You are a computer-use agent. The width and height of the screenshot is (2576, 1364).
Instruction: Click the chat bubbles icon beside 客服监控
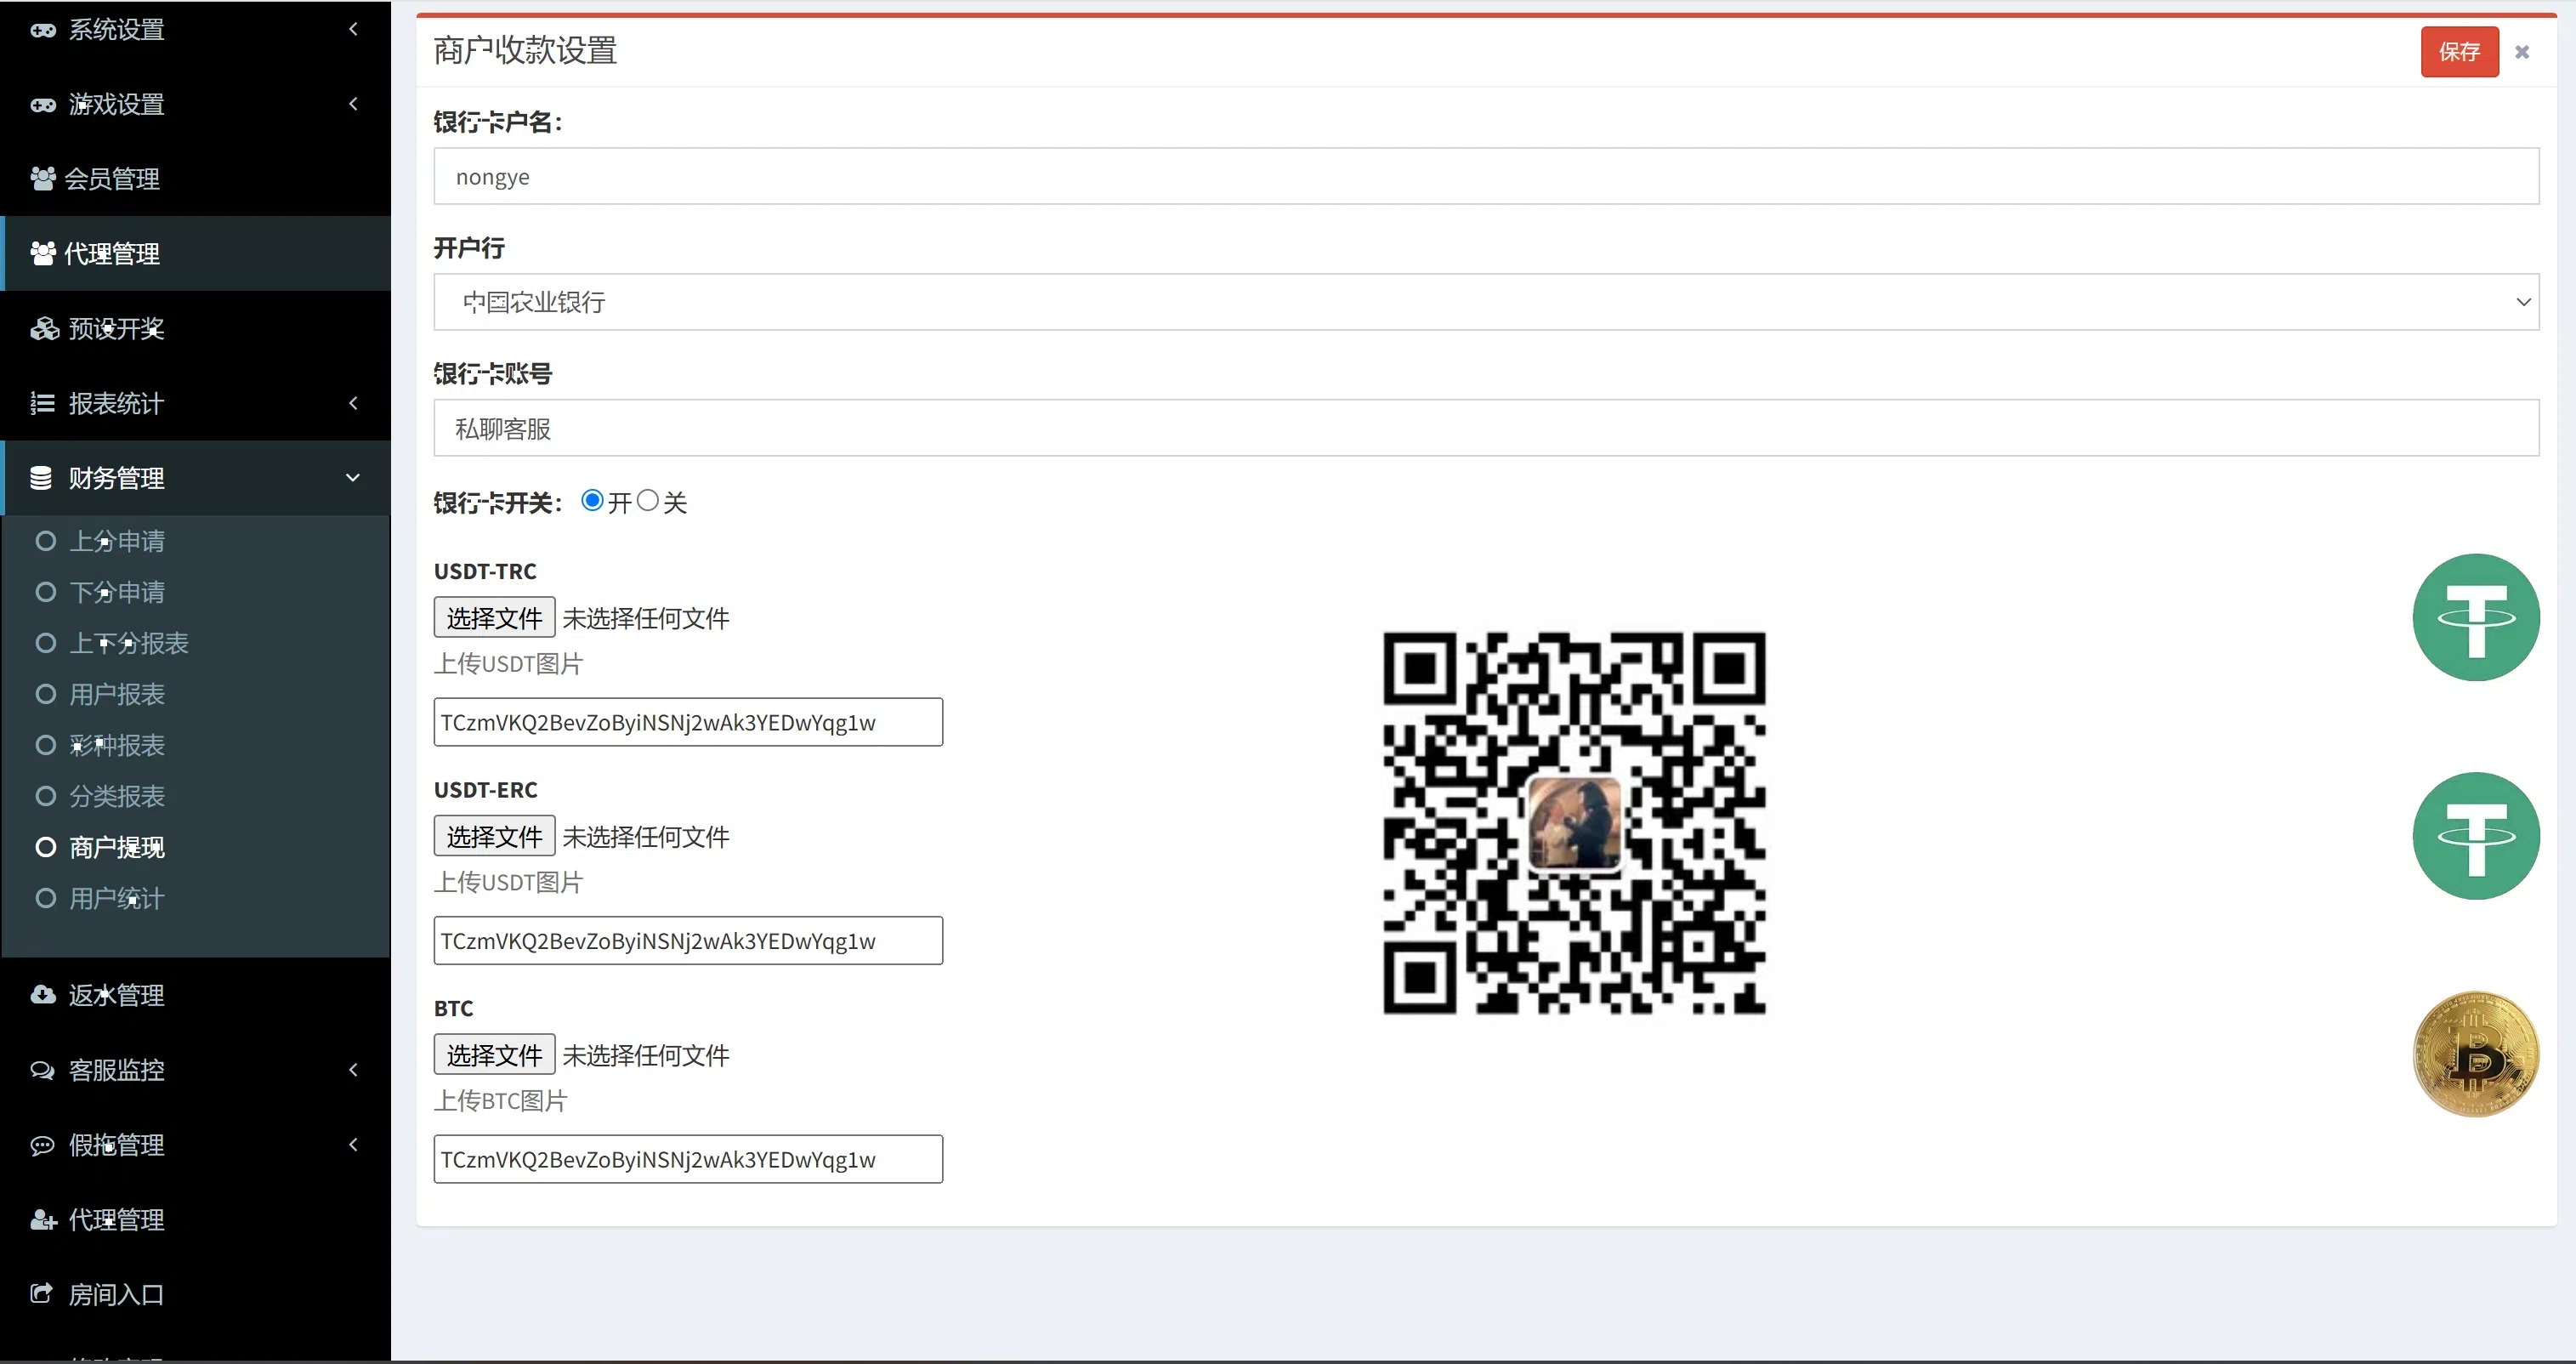pyautogui.click(x=43, y=1070)
